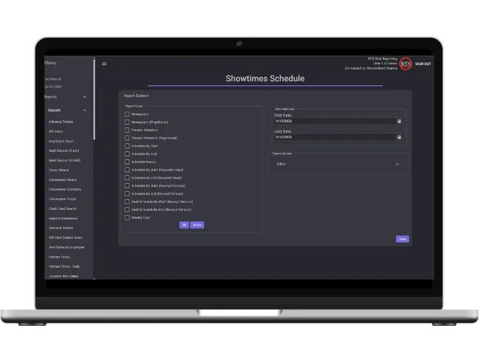Open the Last Date calendar picker
Screen dimensions: 479x362
click(x=399, y=138)
